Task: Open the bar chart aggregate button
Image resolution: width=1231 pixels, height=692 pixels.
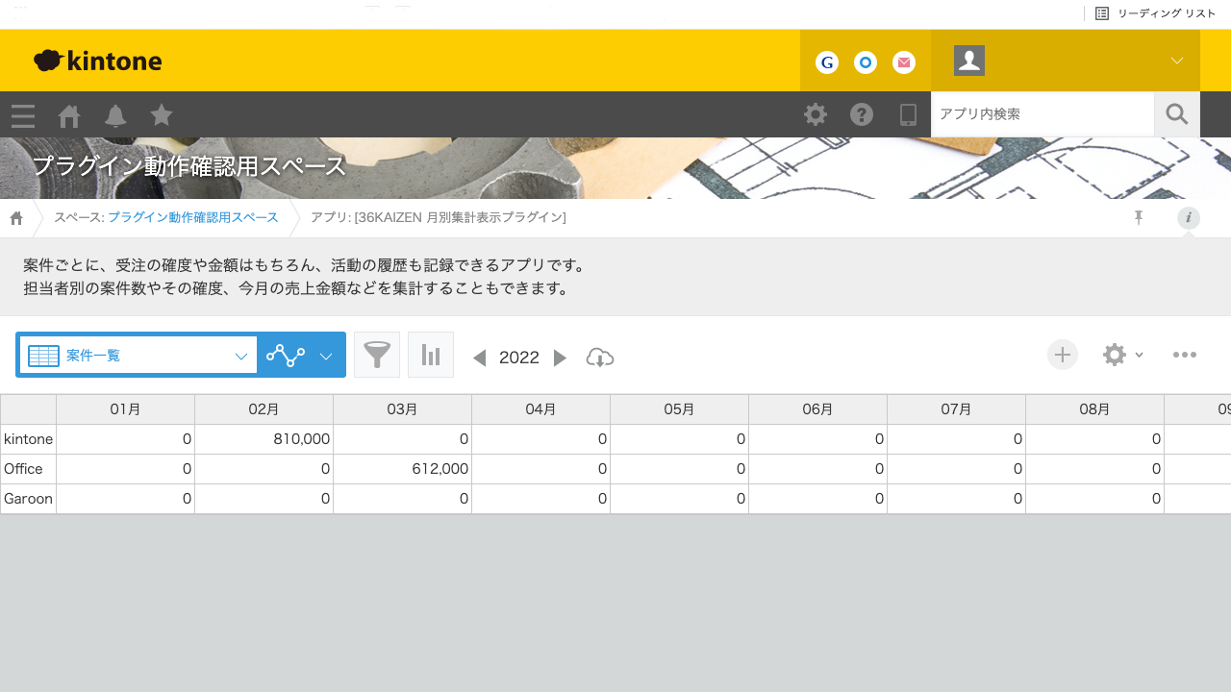Action: pos(431,355)
